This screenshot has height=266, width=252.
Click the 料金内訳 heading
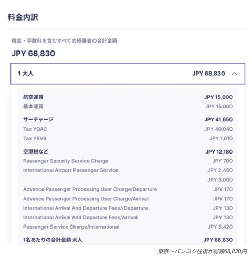click(x=23, y=17)
